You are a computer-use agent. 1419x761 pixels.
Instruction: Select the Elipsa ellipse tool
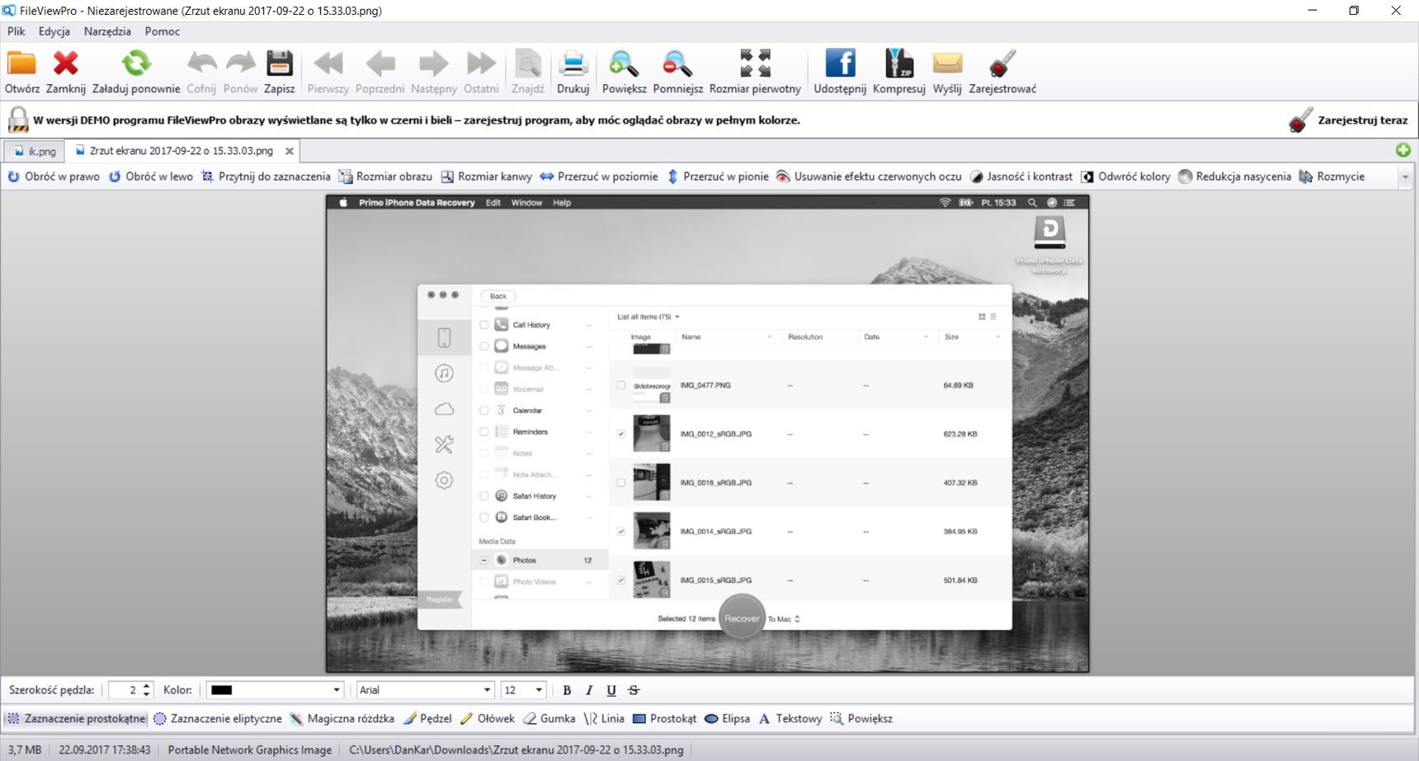click(727, 719)
